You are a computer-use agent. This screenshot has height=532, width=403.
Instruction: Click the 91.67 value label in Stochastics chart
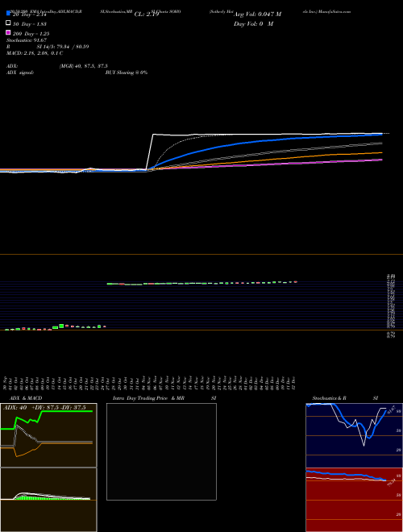391,409
